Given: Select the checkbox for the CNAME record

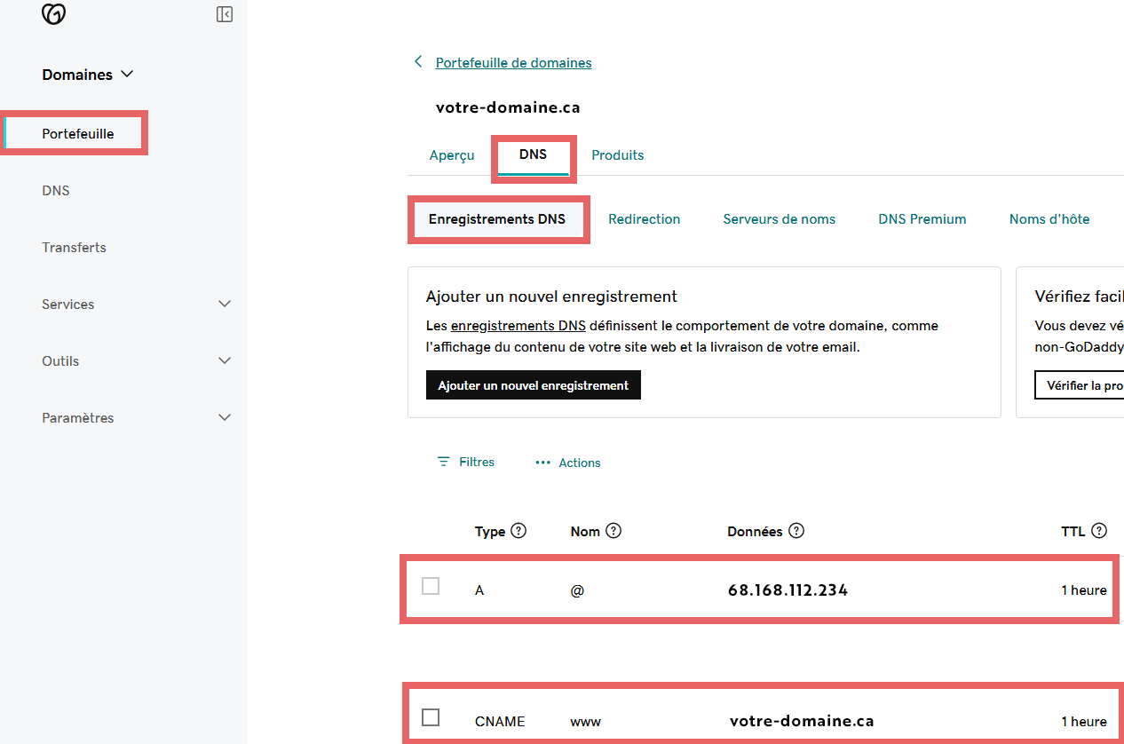Looking at the screenshot, I should [431, 717].
